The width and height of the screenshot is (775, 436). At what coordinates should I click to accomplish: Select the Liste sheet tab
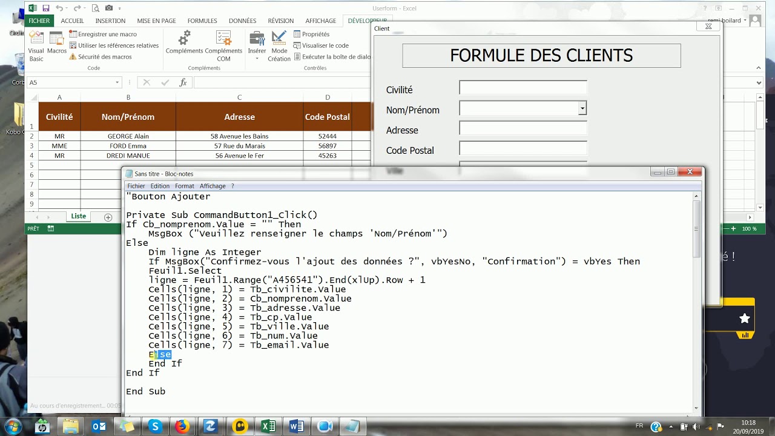pos(79,216)
